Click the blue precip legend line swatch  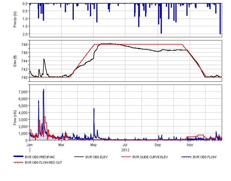point(18,156)
